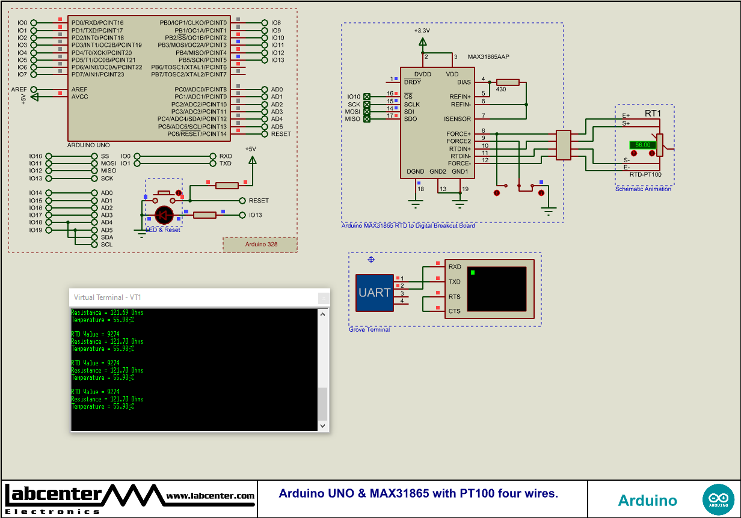
Task: Click the Arduino 328 label box
Action: click(x=260, y=244)
